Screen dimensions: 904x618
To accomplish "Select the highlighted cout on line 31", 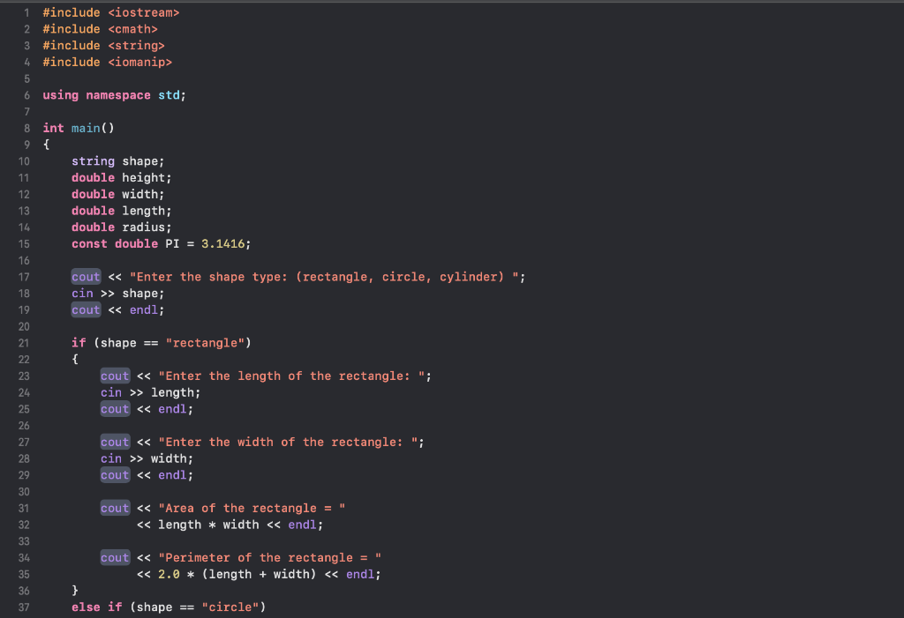I will point(115,508).
